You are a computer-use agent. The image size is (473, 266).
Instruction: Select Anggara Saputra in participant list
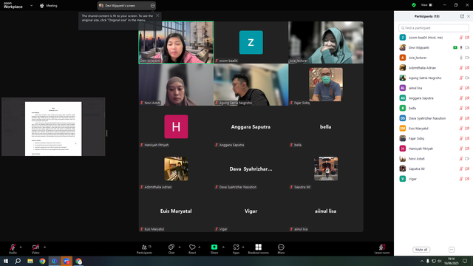pyautogui.click(x=434, y=98)
